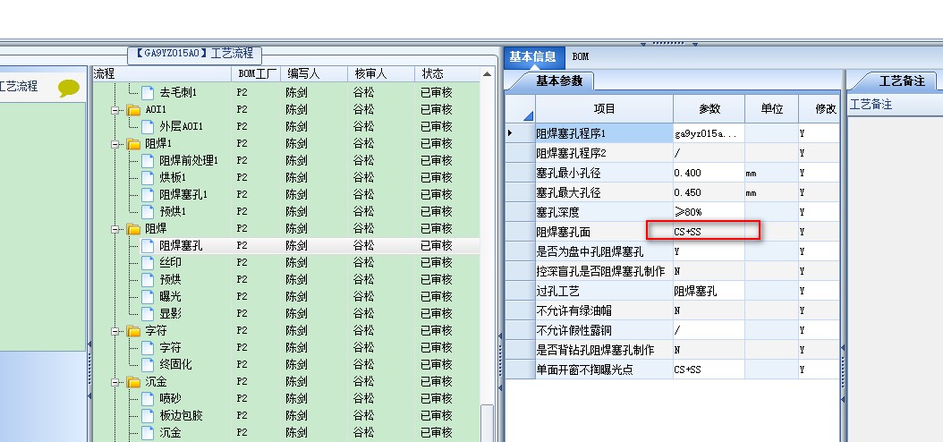Collapse the 阻焊 tree node
This screenshot has width=943, height=442.
coord(115,228)
